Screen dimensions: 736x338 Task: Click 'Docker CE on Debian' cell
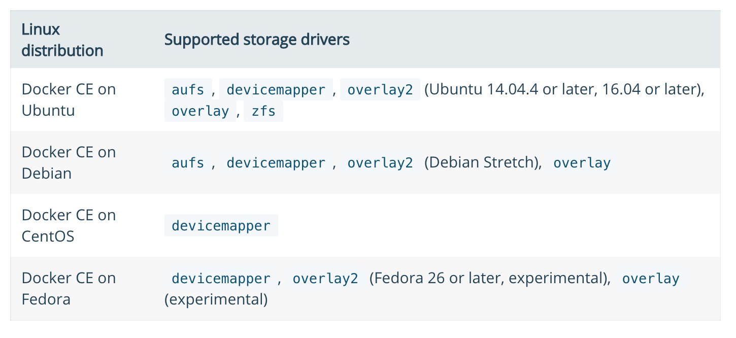click(69, 162)
